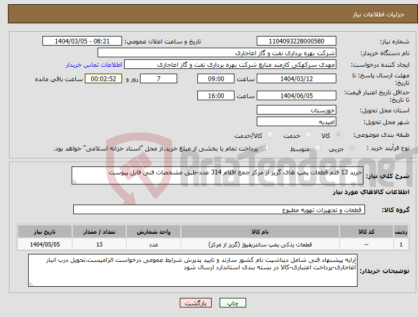Click the need number field 1104093228000580
The image size is (418, 317).
pos(296,41)
